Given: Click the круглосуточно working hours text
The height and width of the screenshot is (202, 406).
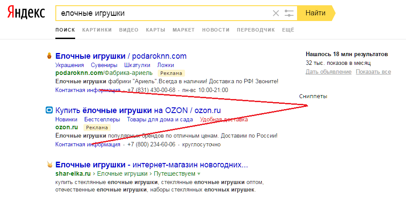Looking at the screenshot, I should pyautogui.click(x=201, y=145).
